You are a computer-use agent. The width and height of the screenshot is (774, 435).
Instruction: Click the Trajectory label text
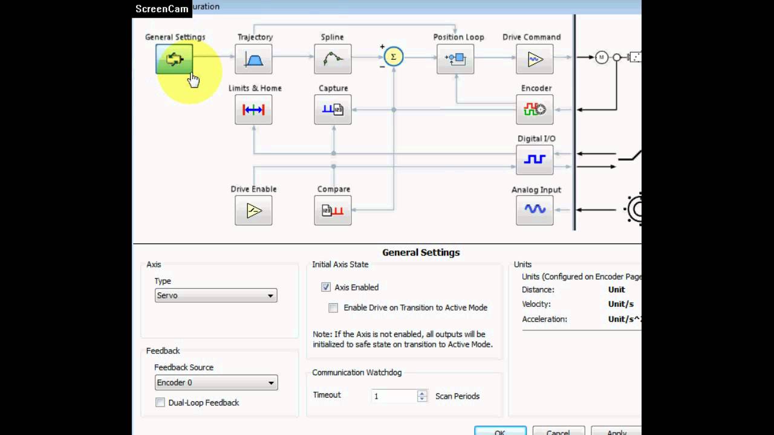pyautogui.click(x=255, y=37)
